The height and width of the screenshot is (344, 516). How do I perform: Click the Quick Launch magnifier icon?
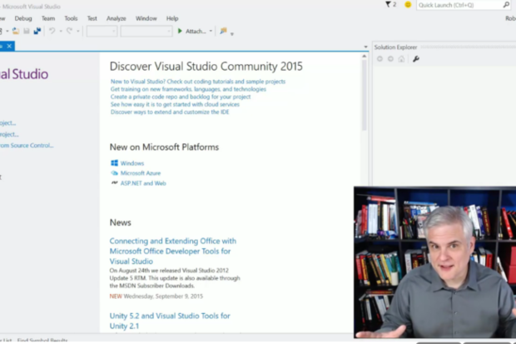[x=506, y=5]
